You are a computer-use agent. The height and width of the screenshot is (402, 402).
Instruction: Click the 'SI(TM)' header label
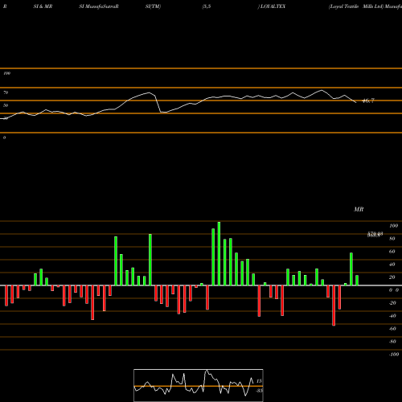pyautogui.click(x=153, y=6)
